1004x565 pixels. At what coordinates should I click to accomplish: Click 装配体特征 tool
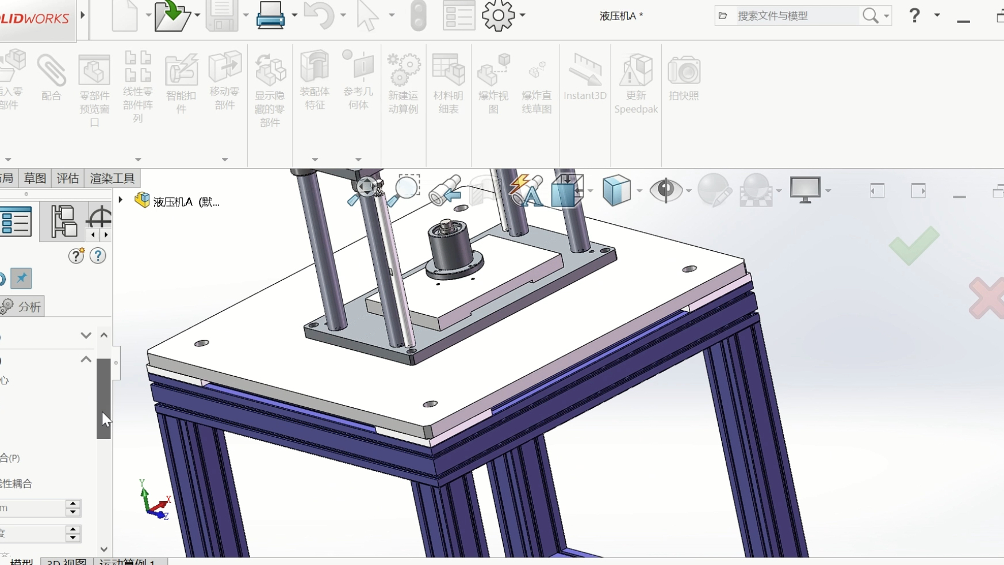(x=315, y=81)
